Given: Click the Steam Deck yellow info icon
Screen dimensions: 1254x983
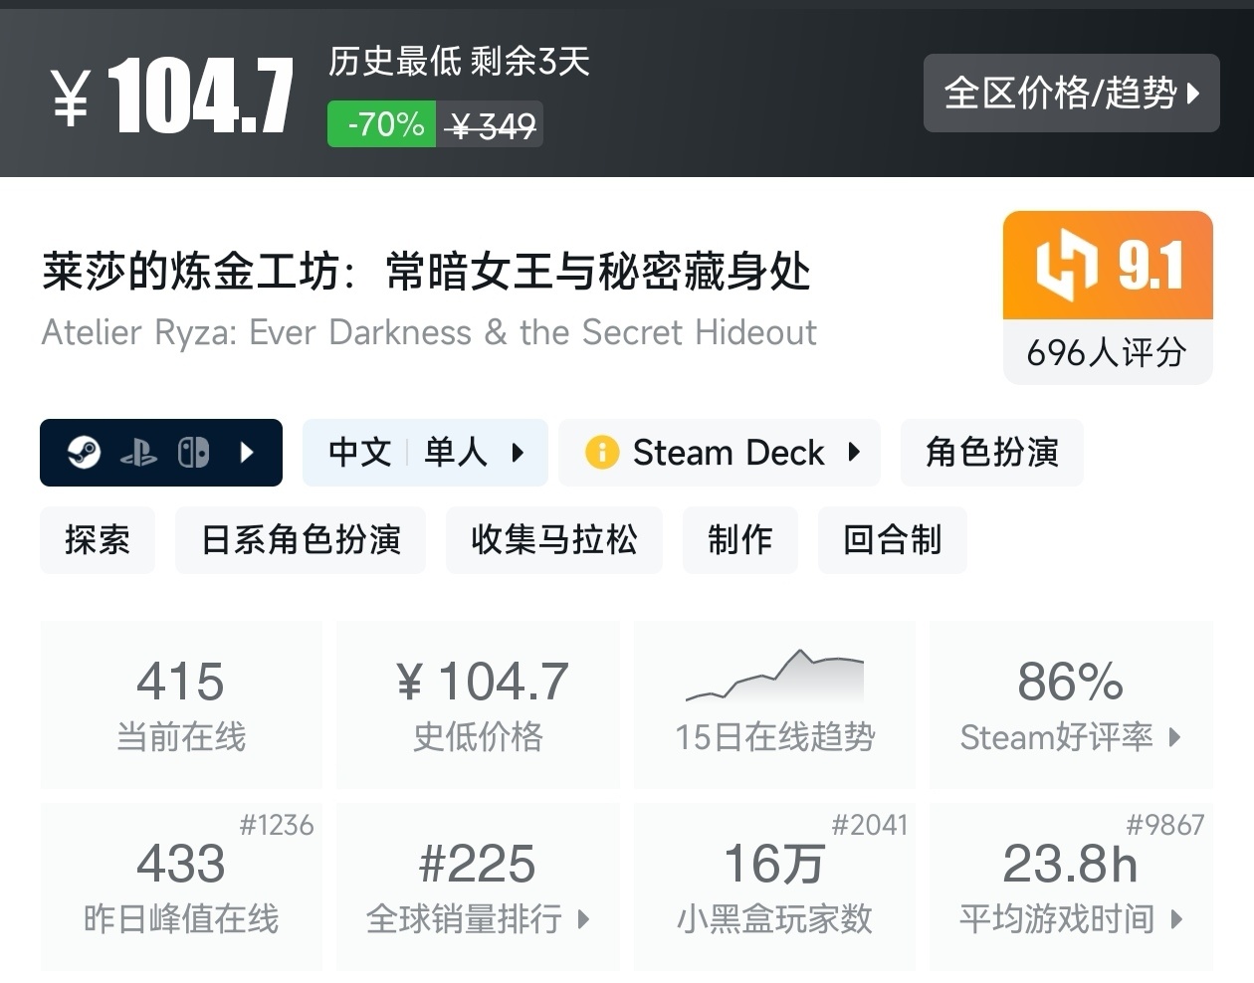Looking at the screenshot, I should coord(602,453).
